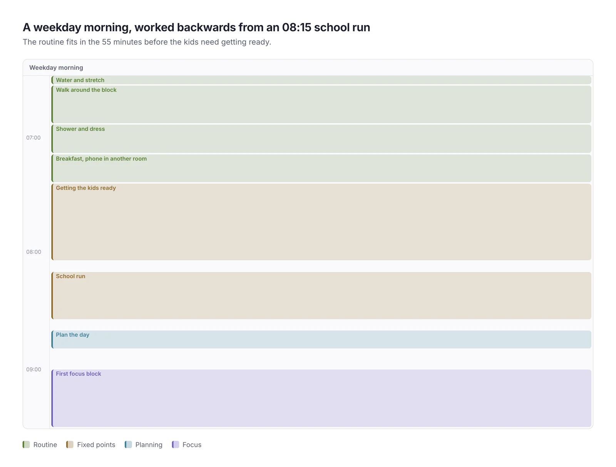Open the First focus block event

click(x=321, y=398)
